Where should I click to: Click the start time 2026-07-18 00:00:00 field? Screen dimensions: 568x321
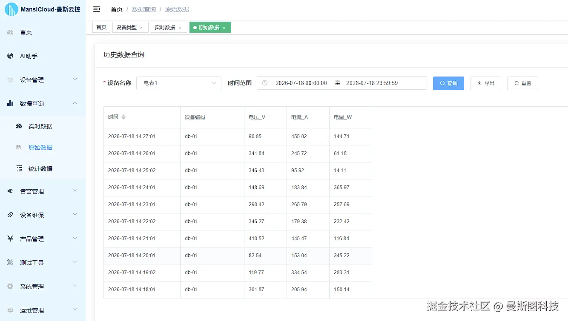click(301, 83)
